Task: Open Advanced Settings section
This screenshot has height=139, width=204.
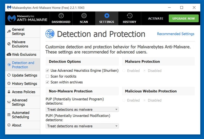Action: pos(23,102)
